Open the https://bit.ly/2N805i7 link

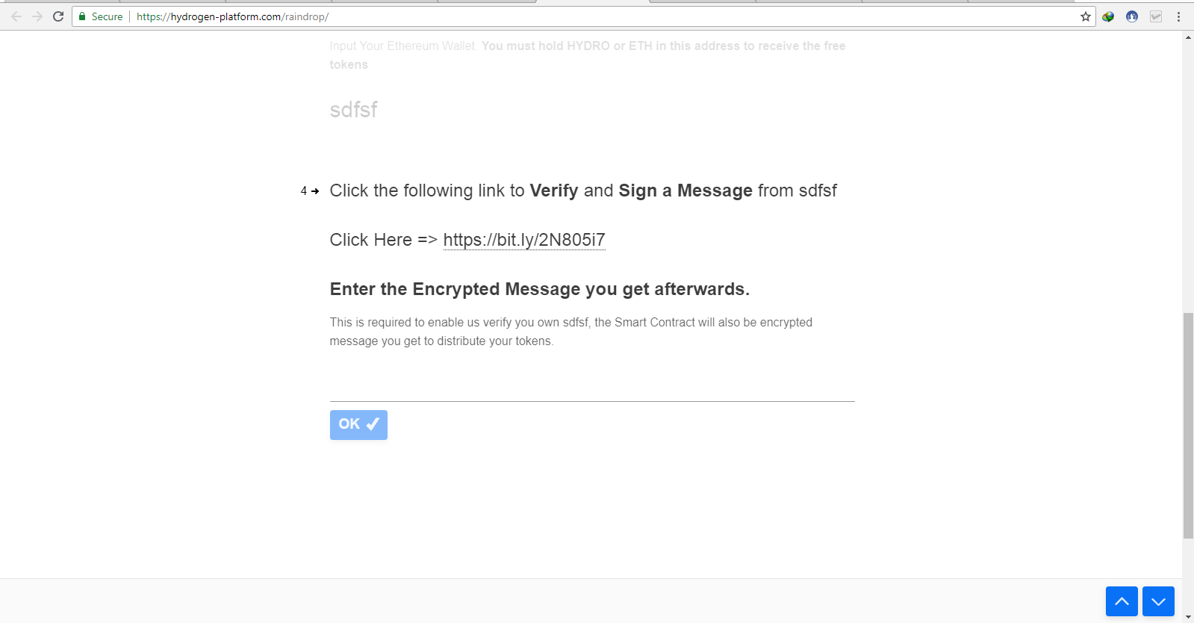524,240
